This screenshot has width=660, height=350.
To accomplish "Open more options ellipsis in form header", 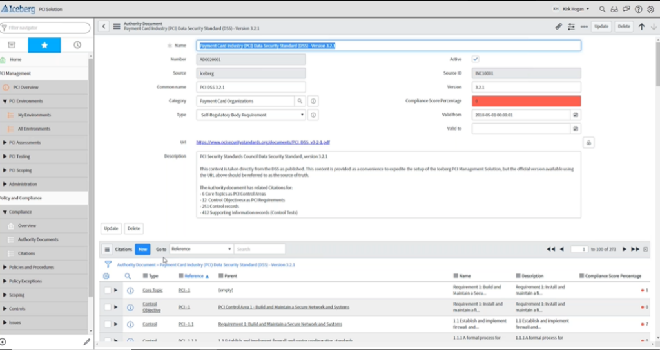I will point(584,26).
